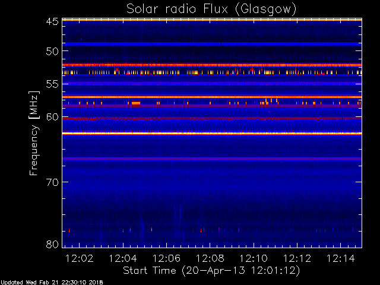
Task: Click the bright yellow emission band near 62 MHz
Action: 212,133
